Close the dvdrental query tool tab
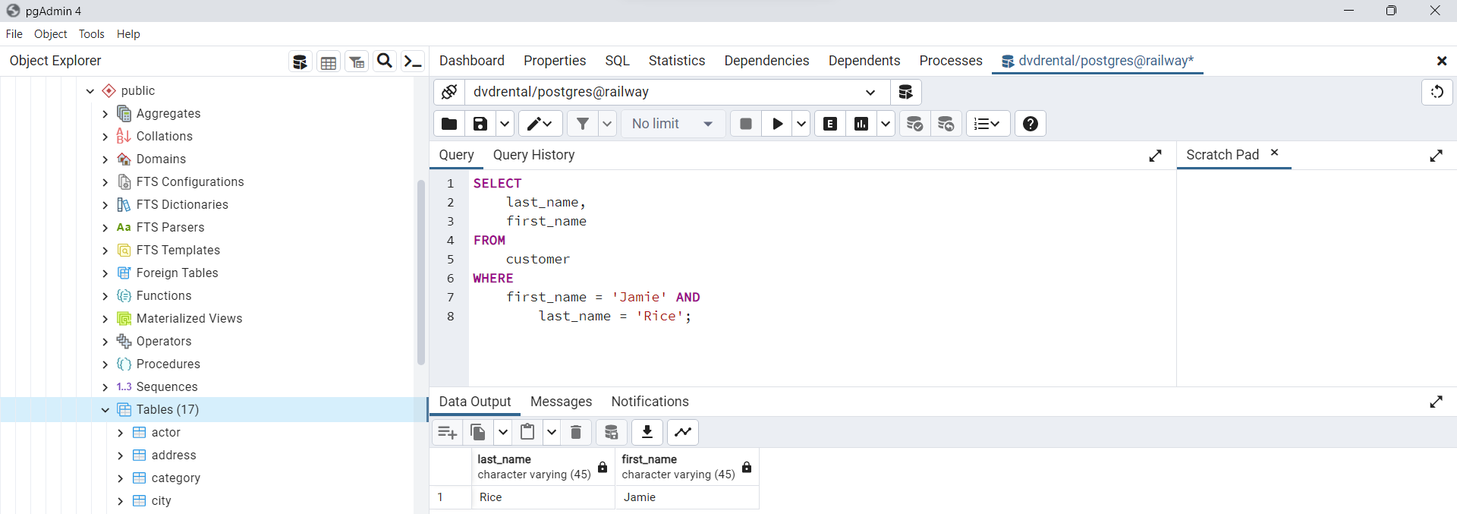The width and height of the screenshot is (1457, 514). pos(1442,61)
